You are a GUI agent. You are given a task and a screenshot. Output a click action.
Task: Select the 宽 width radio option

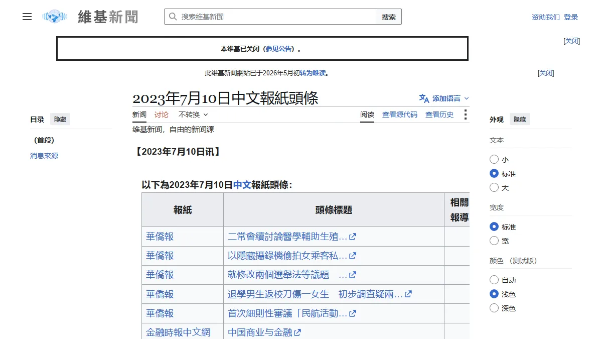pos(494,241)
